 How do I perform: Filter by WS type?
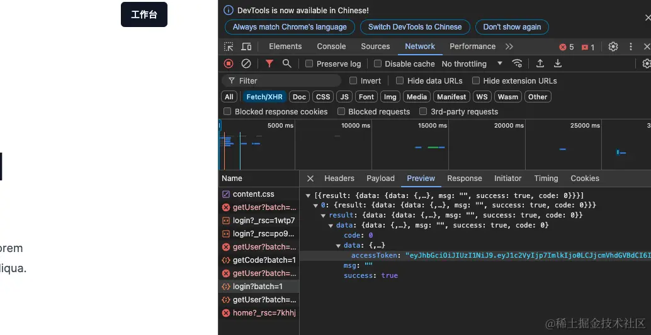[x=482, y=97]
